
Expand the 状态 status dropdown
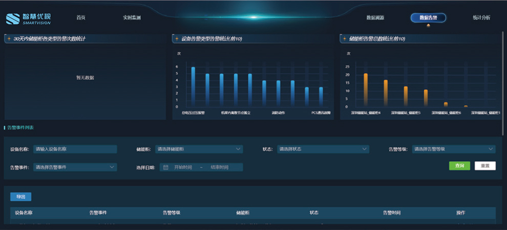click(x=323, y=149)
